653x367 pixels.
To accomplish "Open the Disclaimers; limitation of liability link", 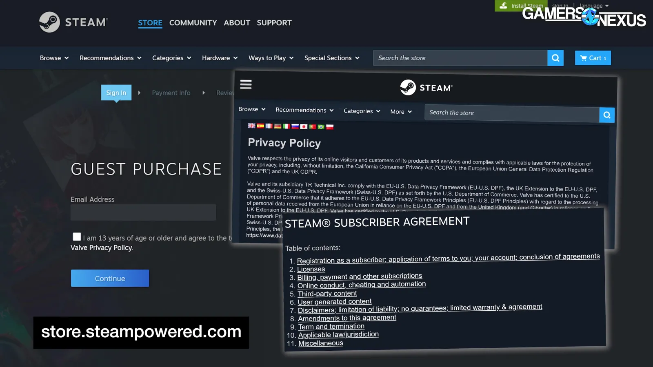I will point(420,308).
